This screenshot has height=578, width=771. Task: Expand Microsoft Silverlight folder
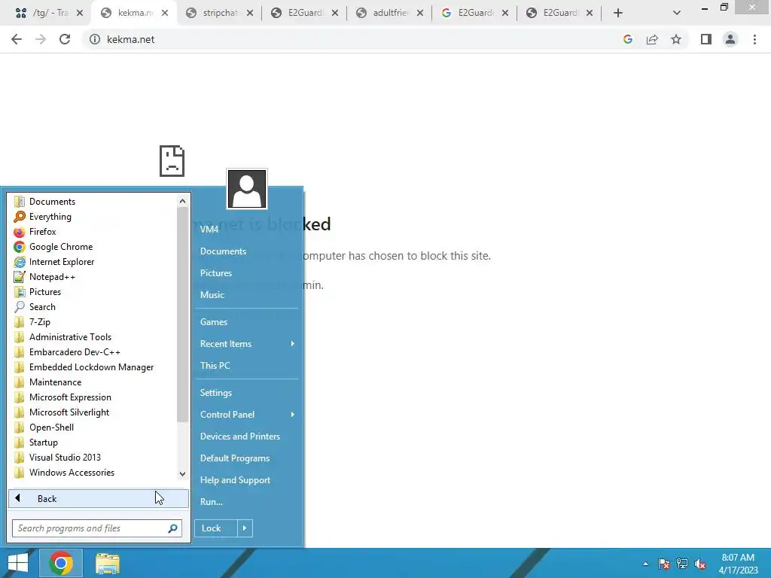(x=69, y=412)
